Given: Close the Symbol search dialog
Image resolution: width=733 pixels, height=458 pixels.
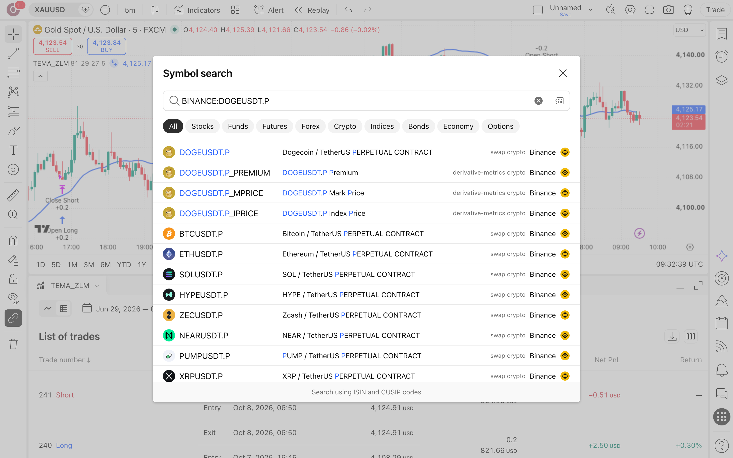Looking at the screenshot, I should click(x=563, y=73).
